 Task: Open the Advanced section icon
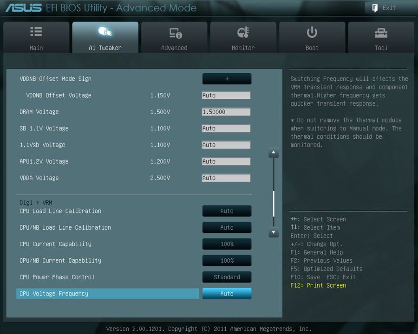click(174, 32)
